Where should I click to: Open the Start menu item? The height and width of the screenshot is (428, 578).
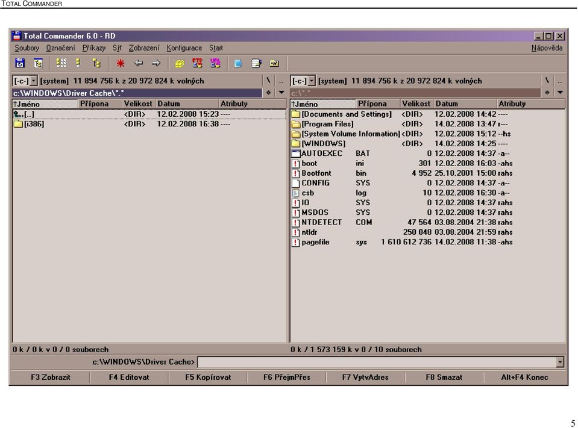(x=216, y=48)
